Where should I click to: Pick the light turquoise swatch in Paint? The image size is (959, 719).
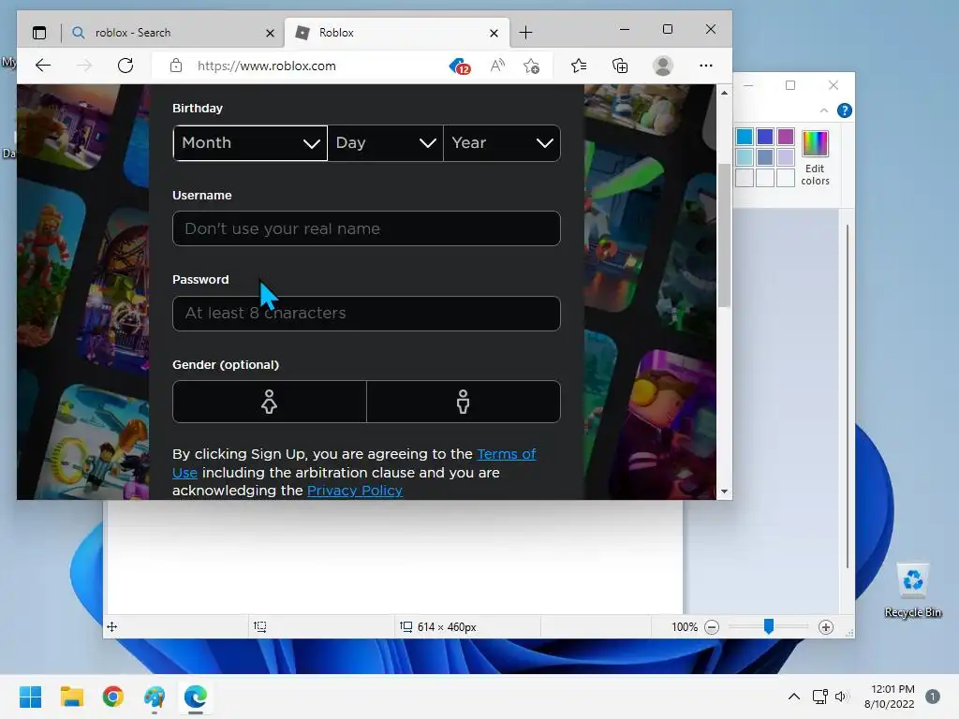[745, 157]
